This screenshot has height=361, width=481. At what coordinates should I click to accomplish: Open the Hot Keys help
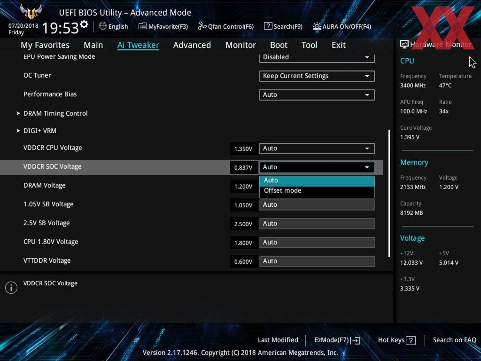[396, 340]
